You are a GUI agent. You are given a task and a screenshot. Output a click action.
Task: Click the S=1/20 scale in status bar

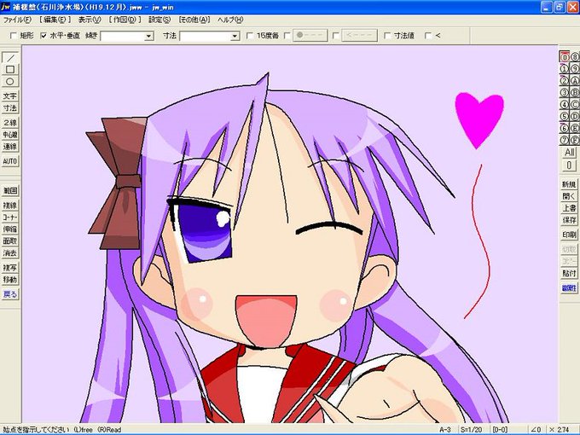click(472, 429)
